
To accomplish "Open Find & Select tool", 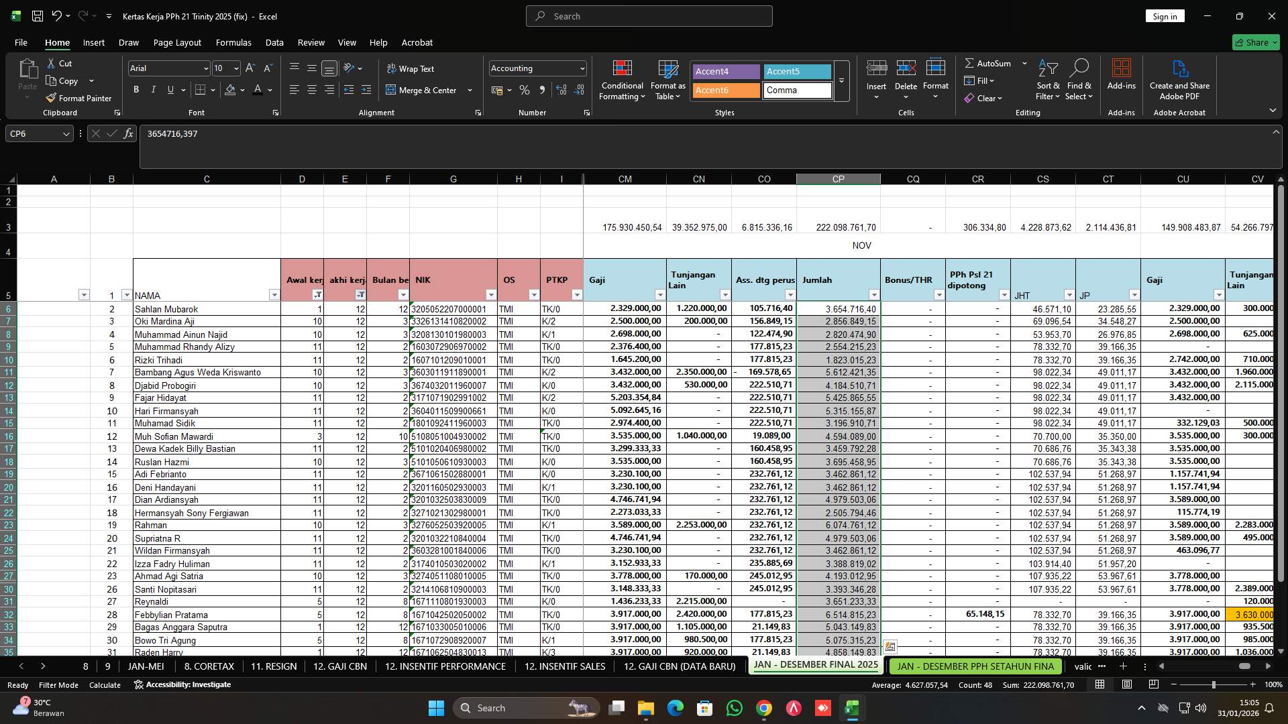I will (1079, 79).
